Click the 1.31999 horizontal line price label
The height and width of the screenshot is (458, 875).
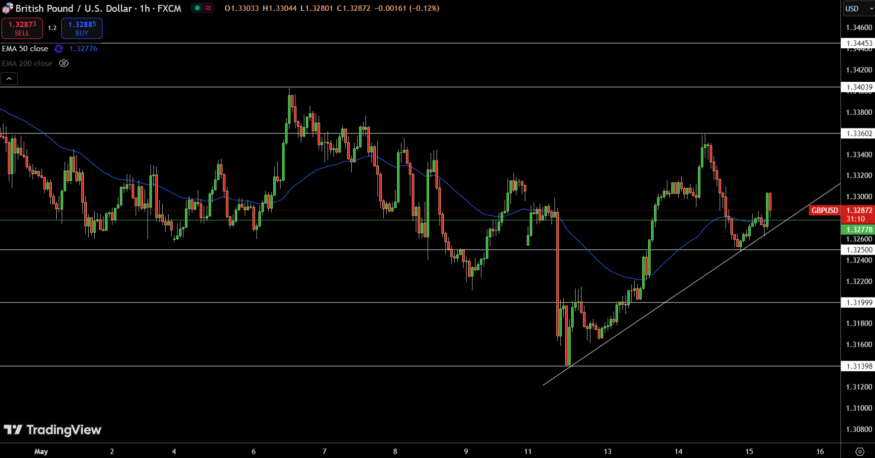coord(859,302)
